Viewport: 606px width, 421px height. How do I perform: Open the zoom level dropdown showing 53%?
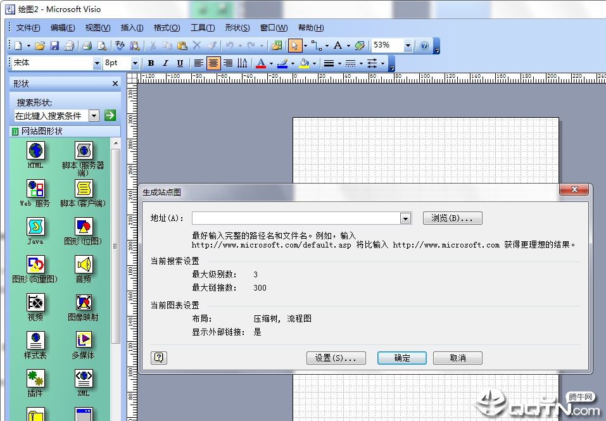point(408,45)
